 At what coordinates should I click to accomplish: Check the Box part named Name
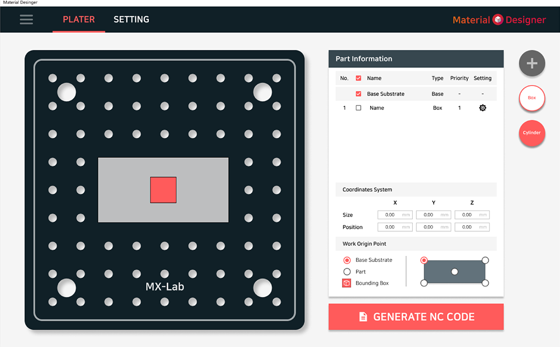click(358, 107)
